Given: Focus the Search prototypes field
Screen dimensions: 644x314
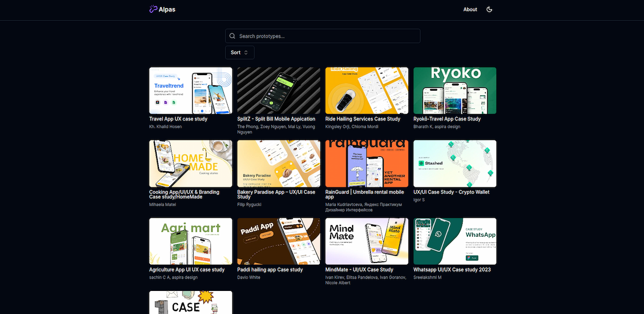Looking at the screenshot, I should coord(323,36).
